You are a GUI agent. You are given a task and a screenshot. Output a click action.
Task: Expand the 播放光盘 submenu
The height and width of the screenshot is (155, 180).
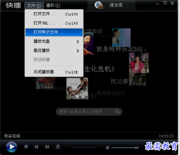click(x=54, y=41)
